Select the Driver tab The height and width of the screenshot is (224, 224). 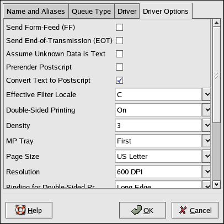click(x=127, y=12)
